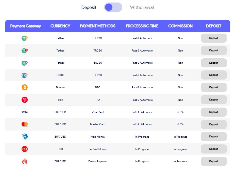The height and width of the screenshot is (177, 236).
Task: Click the Tether BEP20 coin icon
Action: pos(24,38)
